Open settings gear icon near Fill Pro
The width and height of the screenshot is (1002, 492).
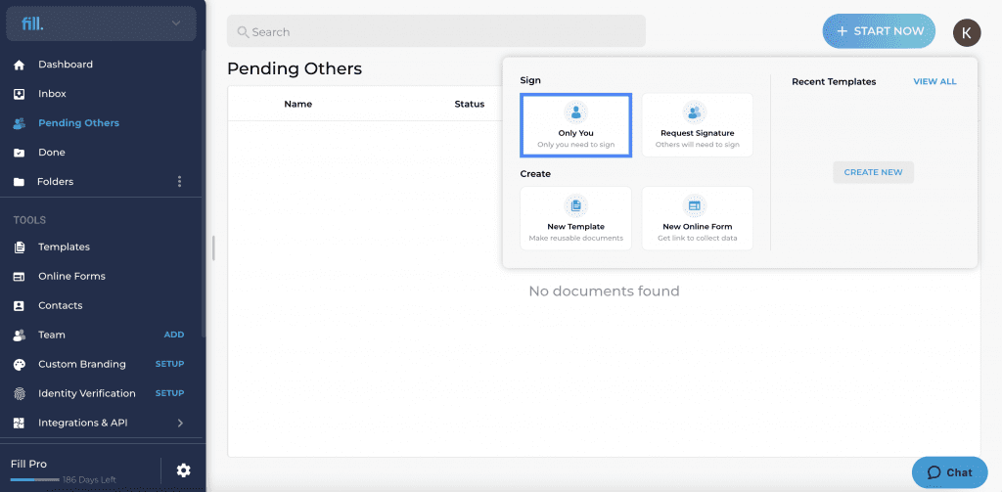pyautogui.click(x=183, y=470)
